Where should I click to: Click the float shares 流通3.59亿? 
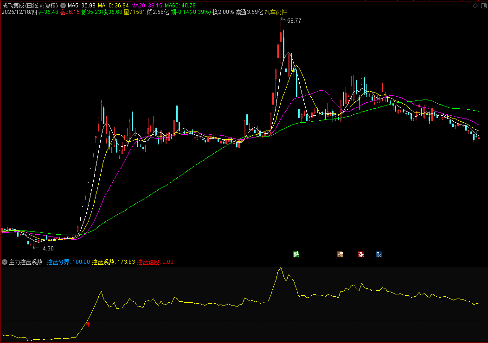pos(249,12)
